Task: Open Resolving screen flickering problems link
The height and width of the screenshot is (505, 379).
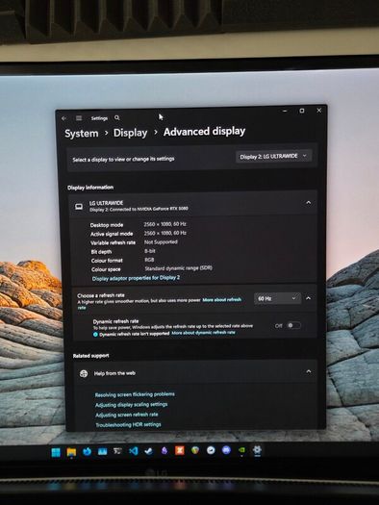Action: [135, 394]
